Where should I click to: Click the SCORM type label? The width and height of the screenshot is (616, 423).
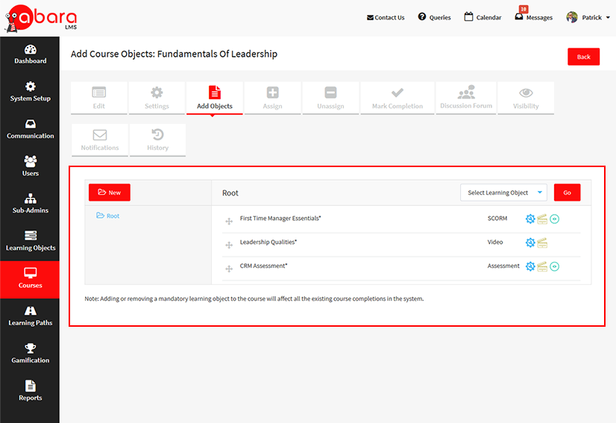(x=497, y=218)
